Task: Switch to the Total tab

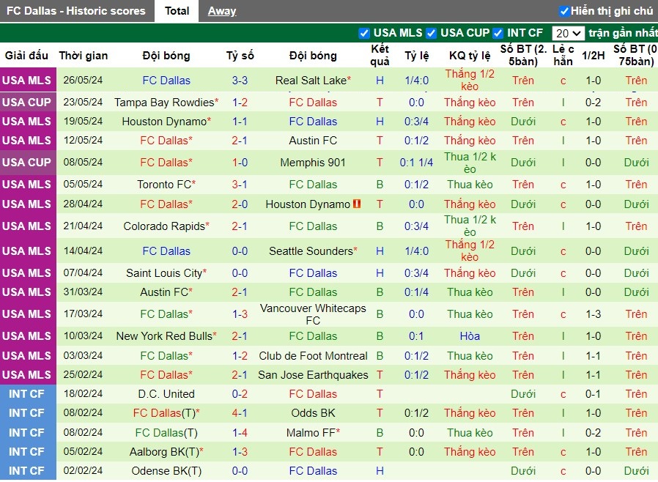Action: tap(177, 11)
